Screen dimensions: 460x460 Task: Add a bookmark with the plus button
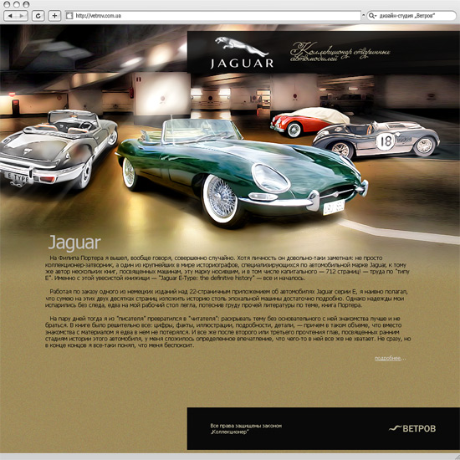54,16
